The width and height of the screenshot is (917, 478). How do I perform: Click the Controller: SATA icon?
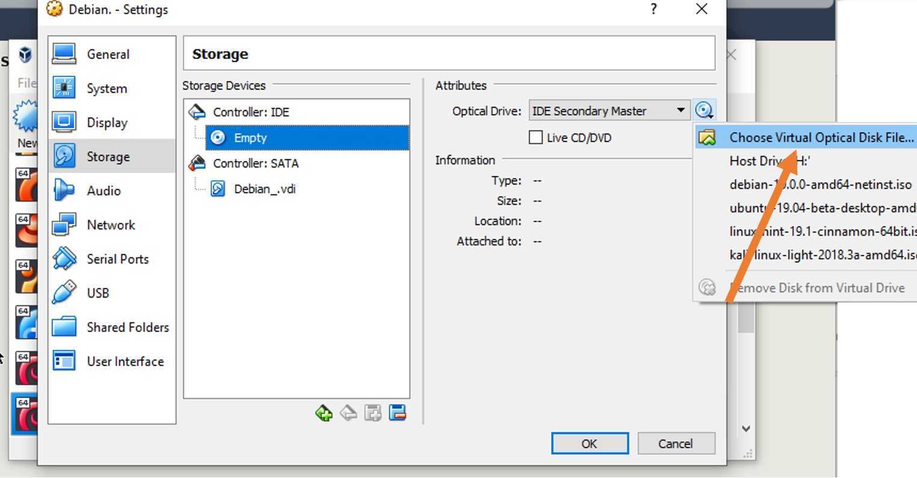tap(197, 163)
